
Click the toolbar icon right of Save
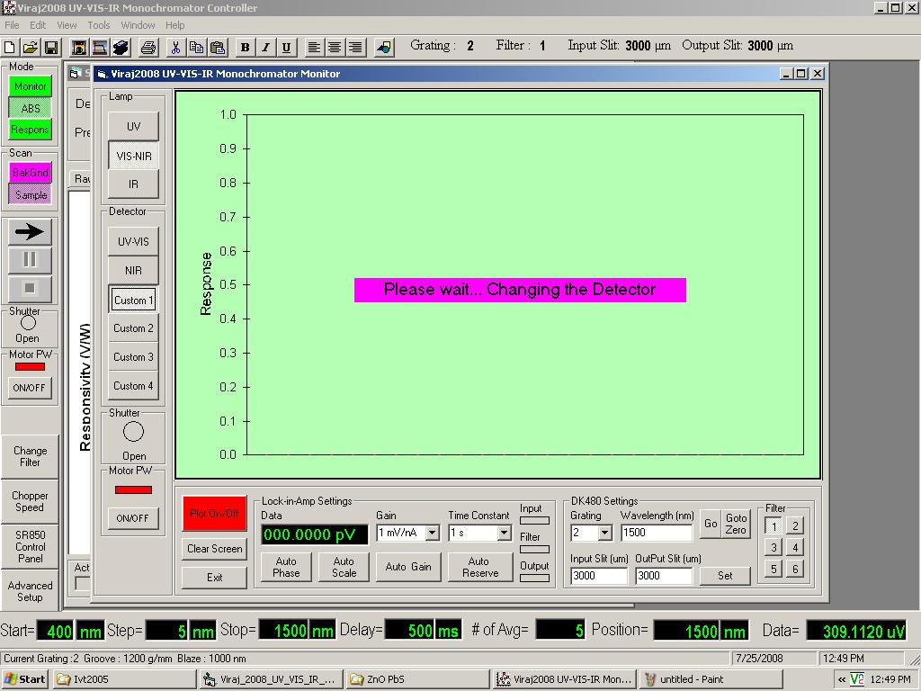click(x=79, y=47)
